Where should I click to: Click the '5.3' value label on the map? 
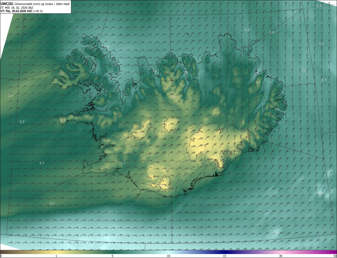pyautogui.click(x=22, y=122)
